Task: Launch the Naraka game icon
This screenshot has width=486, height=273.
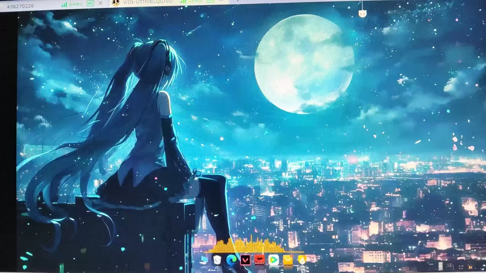Action: [x=259, y=260]
